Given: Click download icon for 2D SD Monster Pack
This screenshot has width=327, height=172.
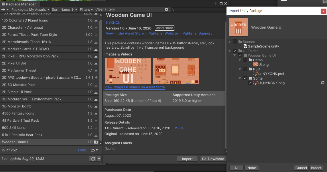Looking at the screenshot, I should click(96, 85).
